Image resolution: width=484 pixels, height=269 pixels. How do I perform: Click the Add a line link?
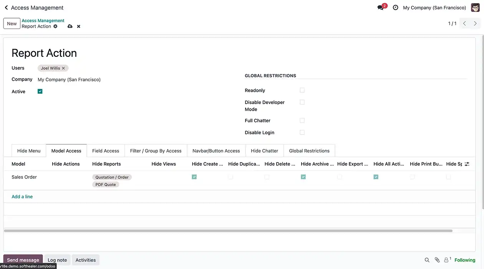22,196
